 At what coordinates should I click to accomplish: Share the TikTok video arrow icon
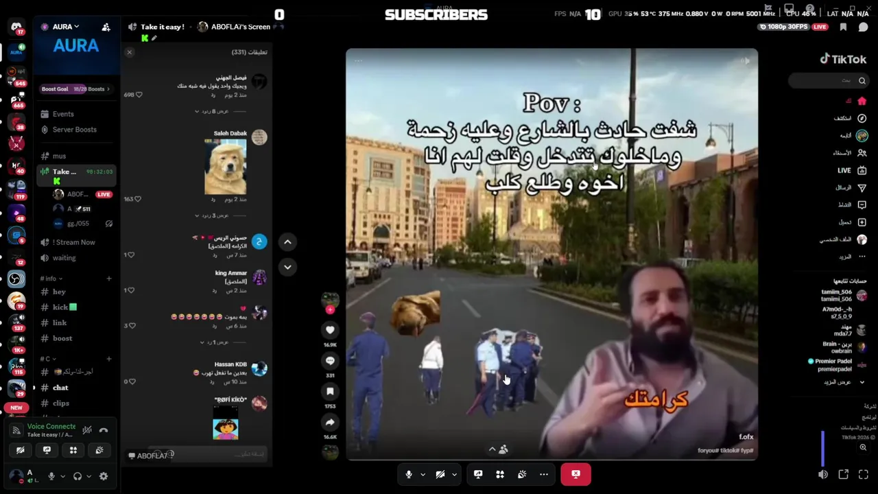point(330,423)
